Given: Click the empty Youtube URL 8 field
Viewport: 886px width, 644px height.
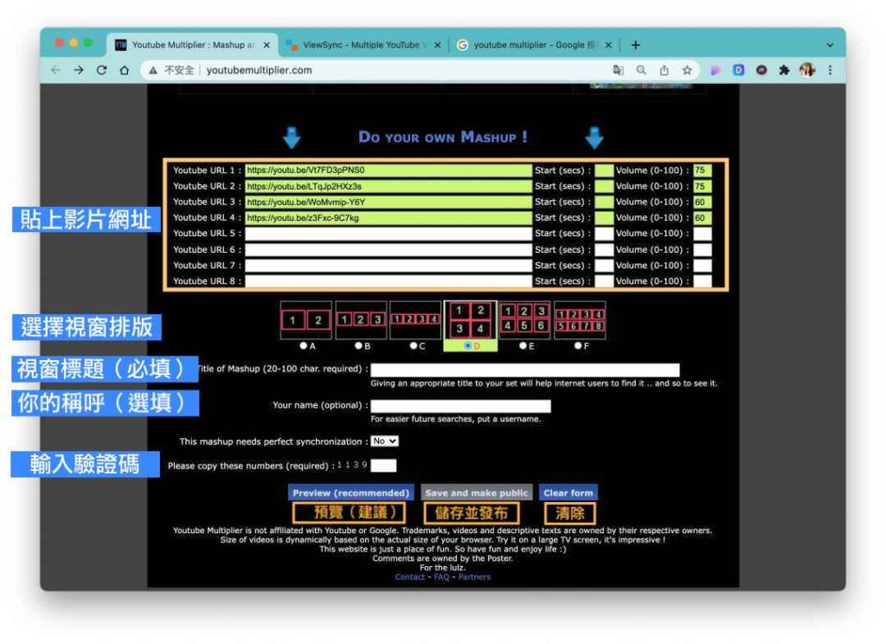Looking at the screenshot, I should tap(388, 281).
